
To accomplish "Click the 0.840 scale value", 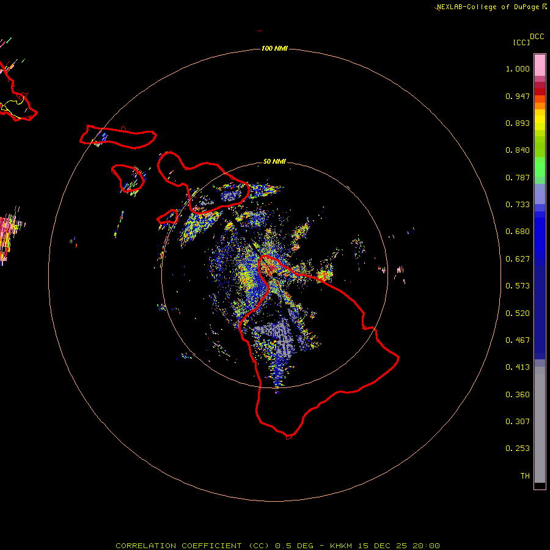I will [x=518, y=150].
